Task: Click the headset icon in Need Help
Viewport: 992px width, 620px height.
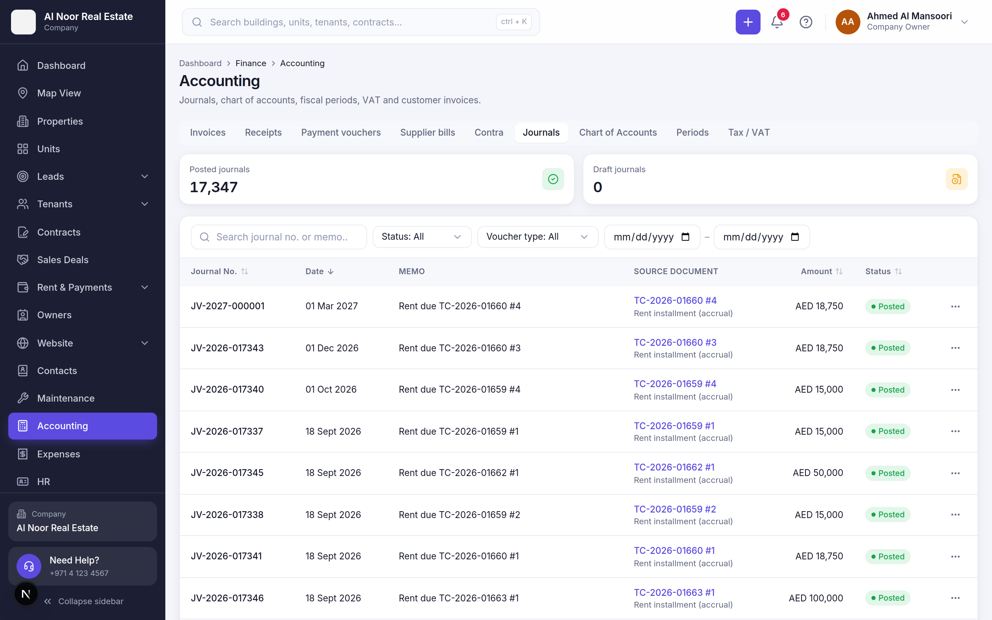Action: (x=29, y=566)
